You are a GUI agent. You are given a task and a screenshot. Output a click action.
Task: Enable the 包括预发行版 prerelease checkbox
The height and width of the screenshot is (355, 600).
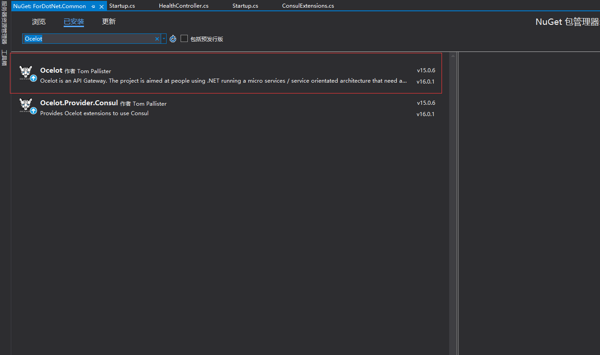[x=184, y=39]
